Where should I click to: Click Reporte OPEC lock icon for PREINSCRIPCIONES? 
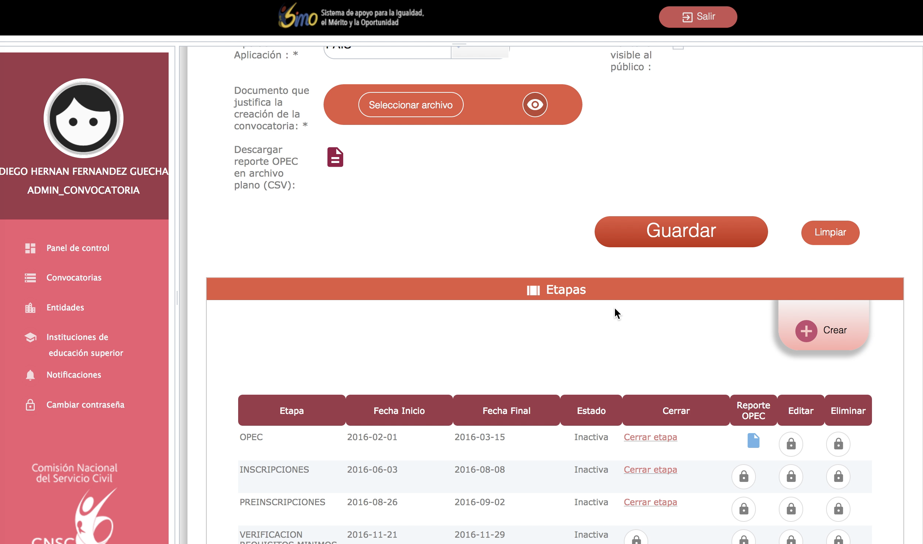743,509
